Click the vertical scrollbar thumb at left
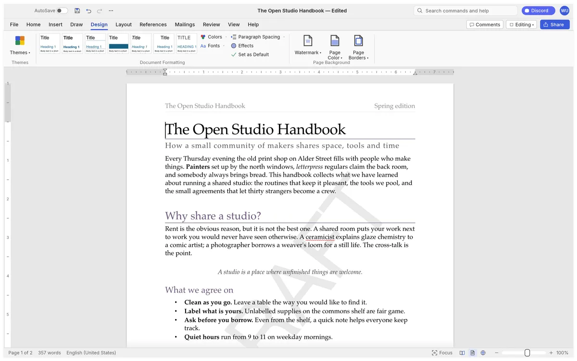This screenshot has height=361, width=577. pyautogui.click(x=8, y=103)
